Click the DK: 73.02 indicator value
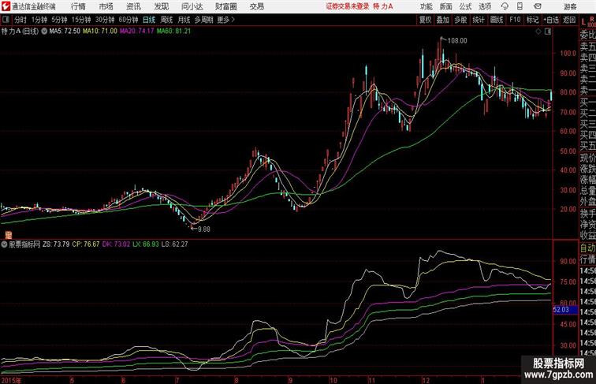 coord(116,244)
